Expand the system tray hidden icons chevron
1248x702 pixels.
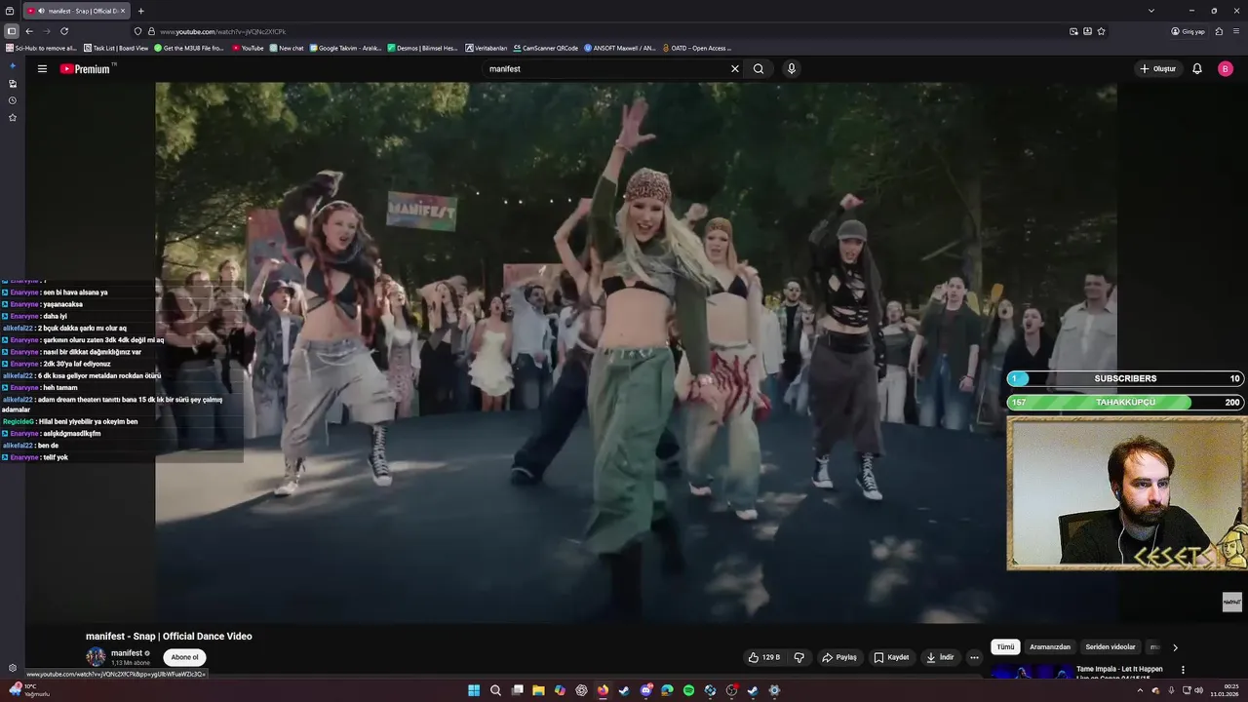tap(1140, 690)
